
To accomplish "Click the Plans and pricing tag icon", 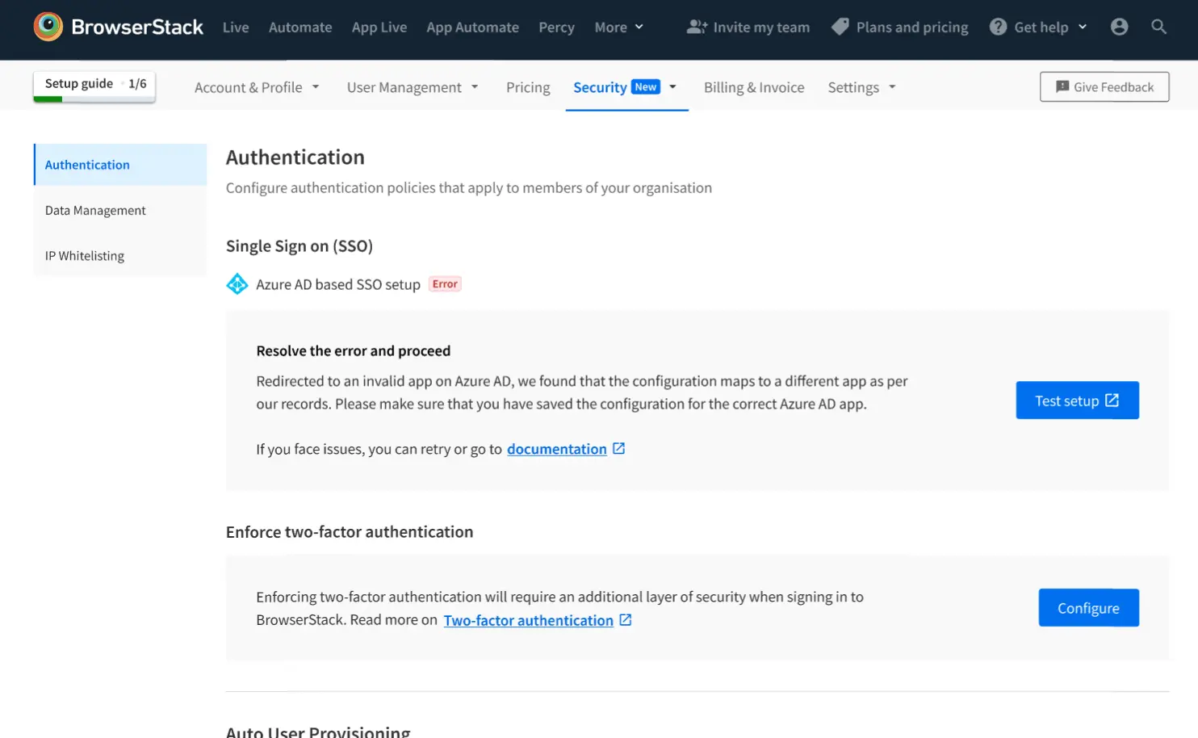I will 840,27.
